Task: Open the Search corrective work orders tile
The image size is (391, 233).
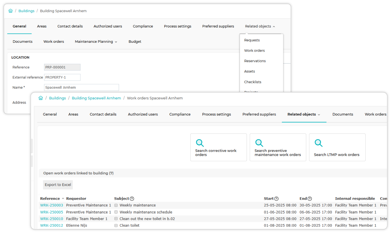Action: coord(218,147)
